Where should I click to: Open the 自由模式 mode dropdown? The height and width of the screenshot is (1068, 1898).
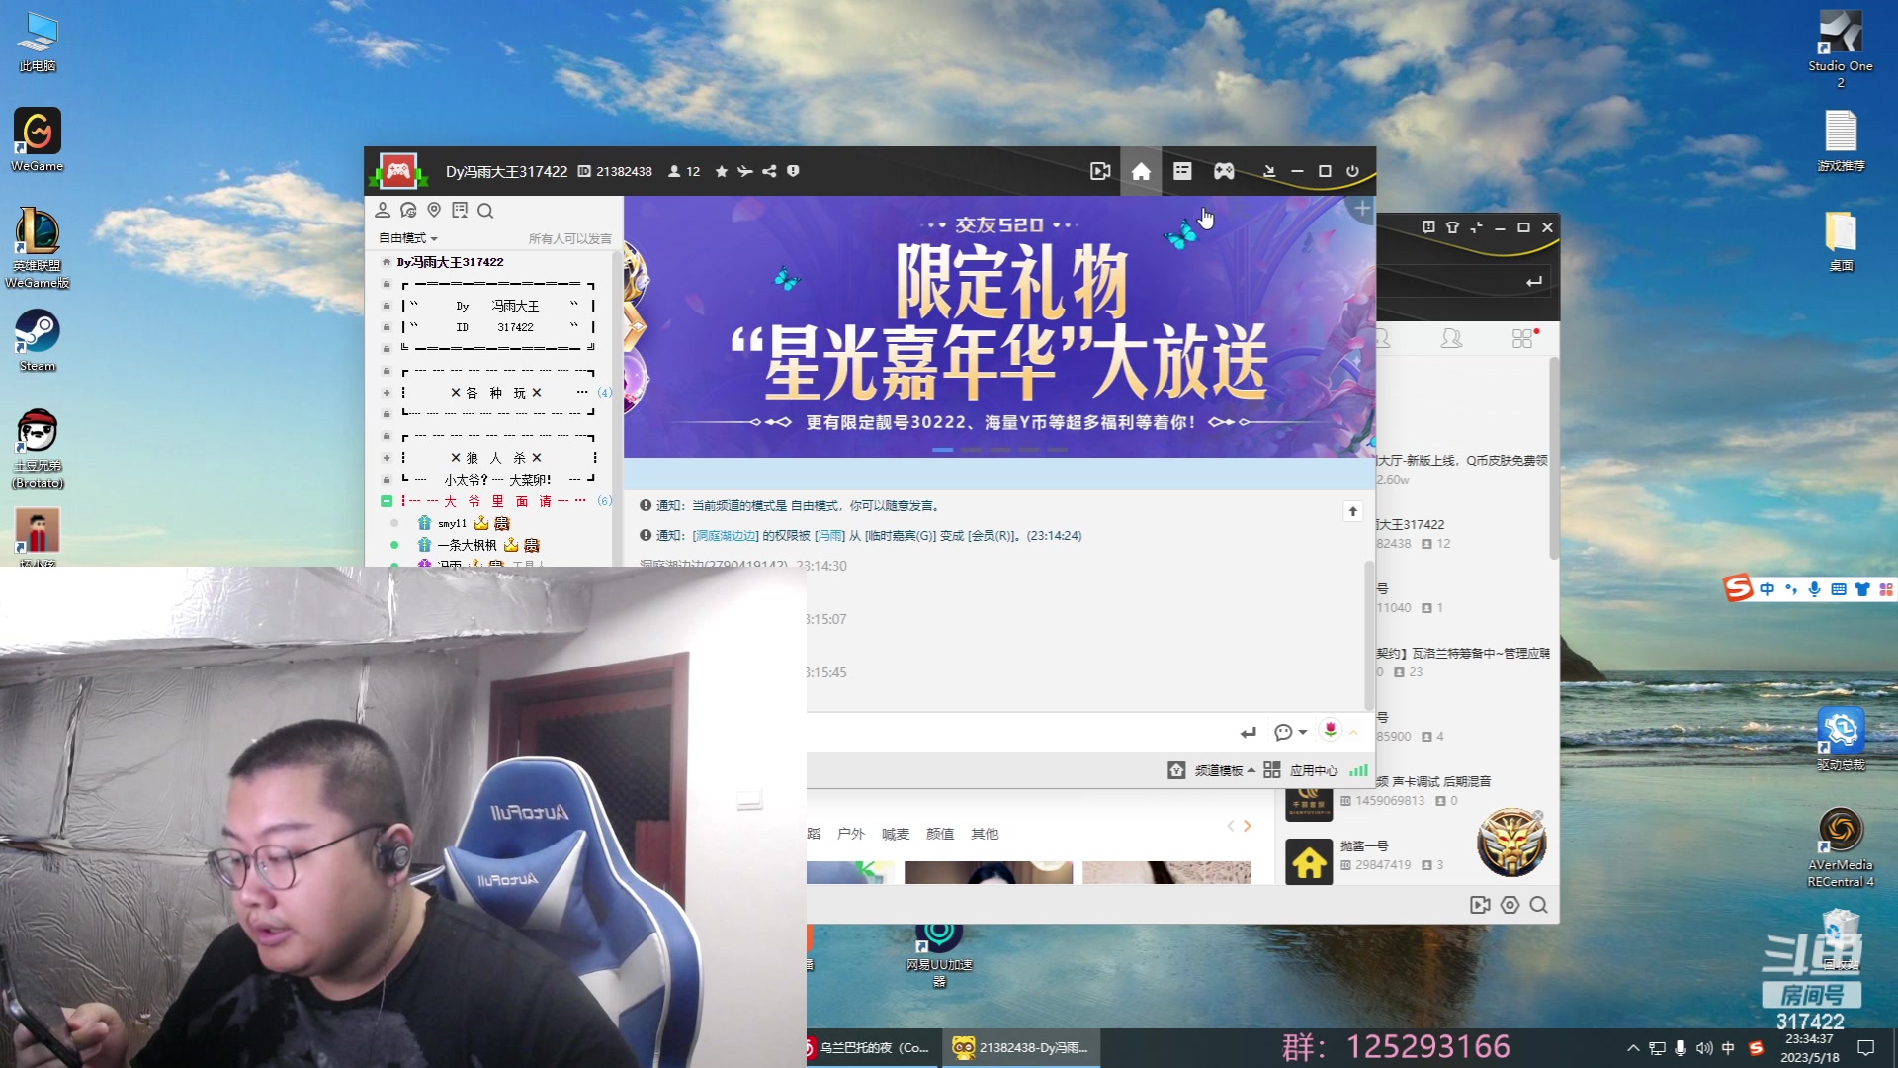click(x=405, y=237)
